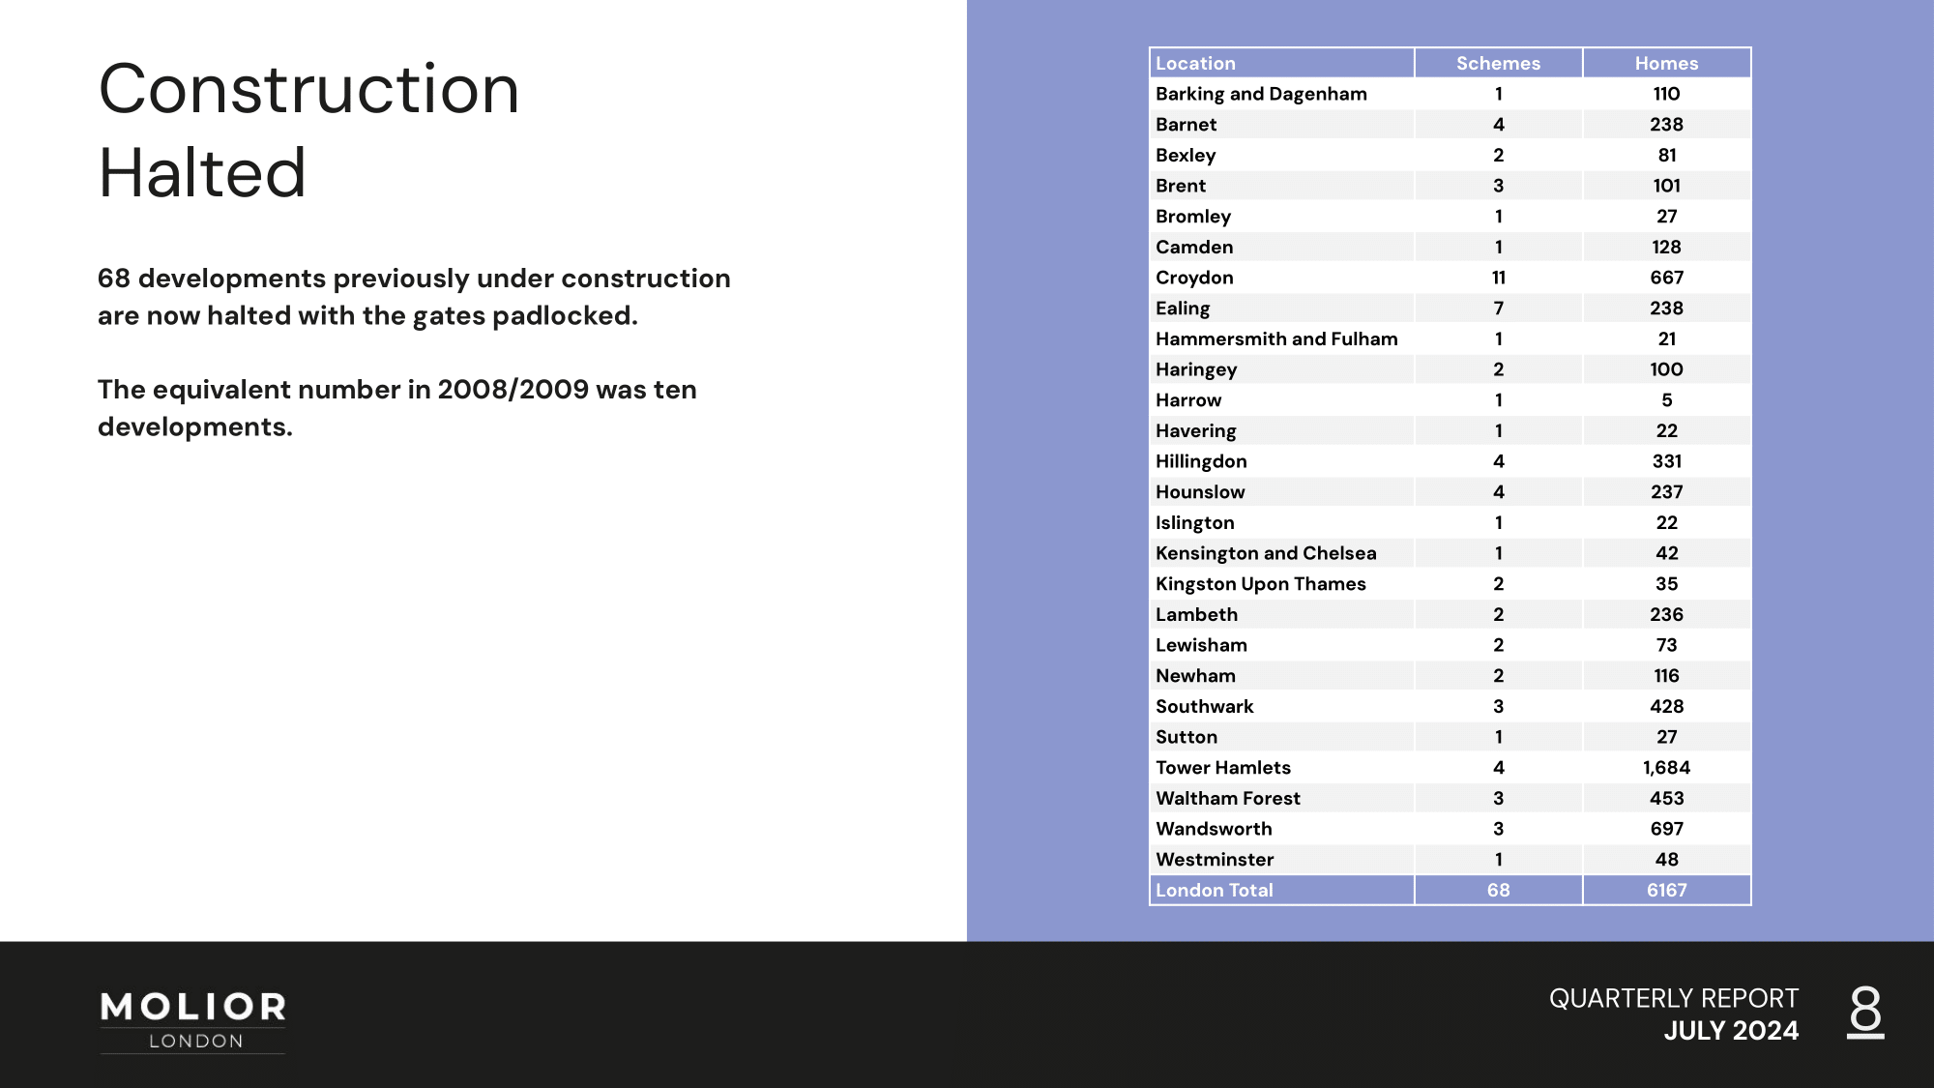Viewport: 1934px width, 1088px height.
Task: Select Bexley's homes value 81
Action: [1666, 155]
